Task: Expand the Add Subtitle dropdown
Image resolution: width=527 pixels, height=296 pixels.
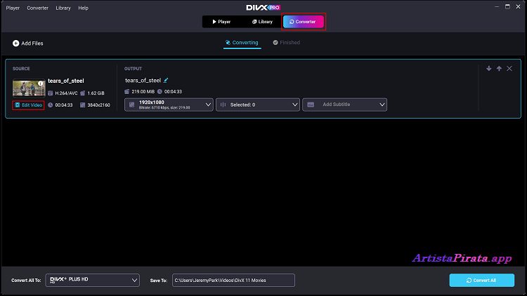Action: (344, 105)
